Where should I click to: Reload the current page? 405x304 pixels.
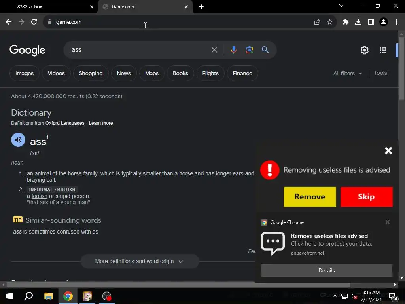tap(34, 22)
